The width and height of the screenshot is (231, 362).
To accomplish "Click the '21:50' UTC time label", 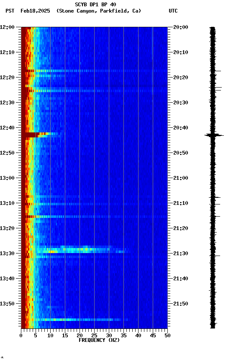I will (181, 304).
